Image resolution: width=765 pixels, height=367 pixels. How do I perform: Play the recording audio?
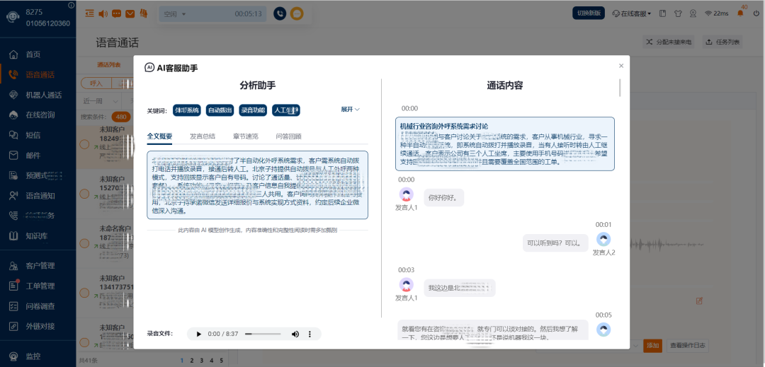click(198, 334)
